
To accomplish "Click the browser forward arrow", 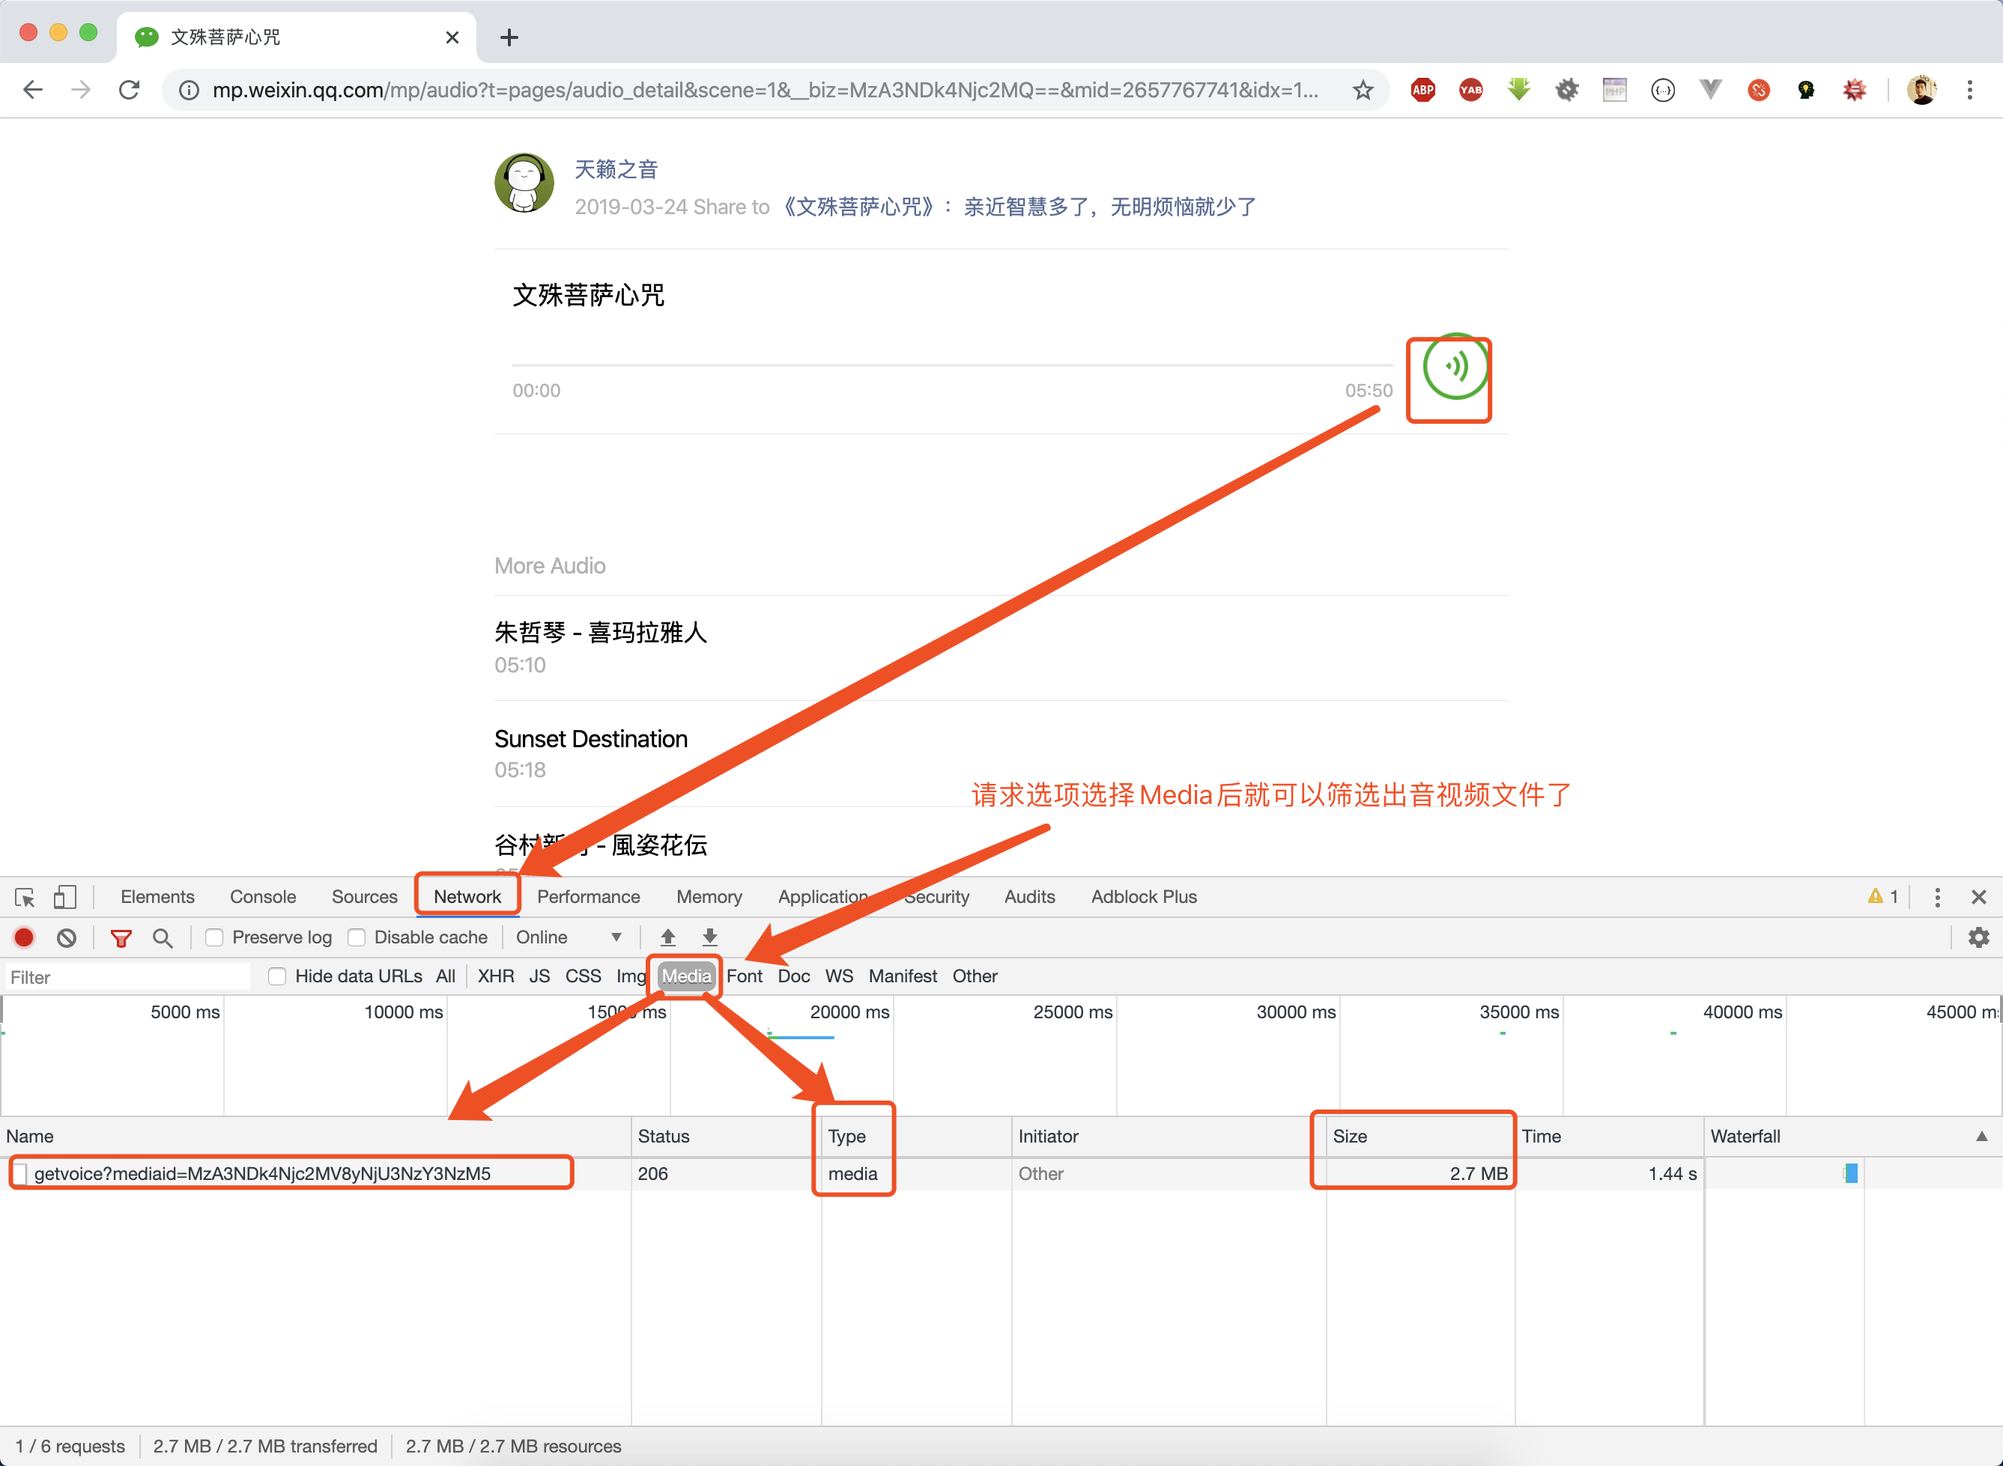I will tap(81, 90).
